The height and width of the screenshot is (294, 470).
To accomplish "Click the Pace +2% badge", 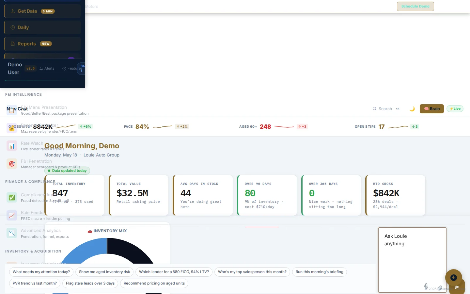I will coord(182,126).
